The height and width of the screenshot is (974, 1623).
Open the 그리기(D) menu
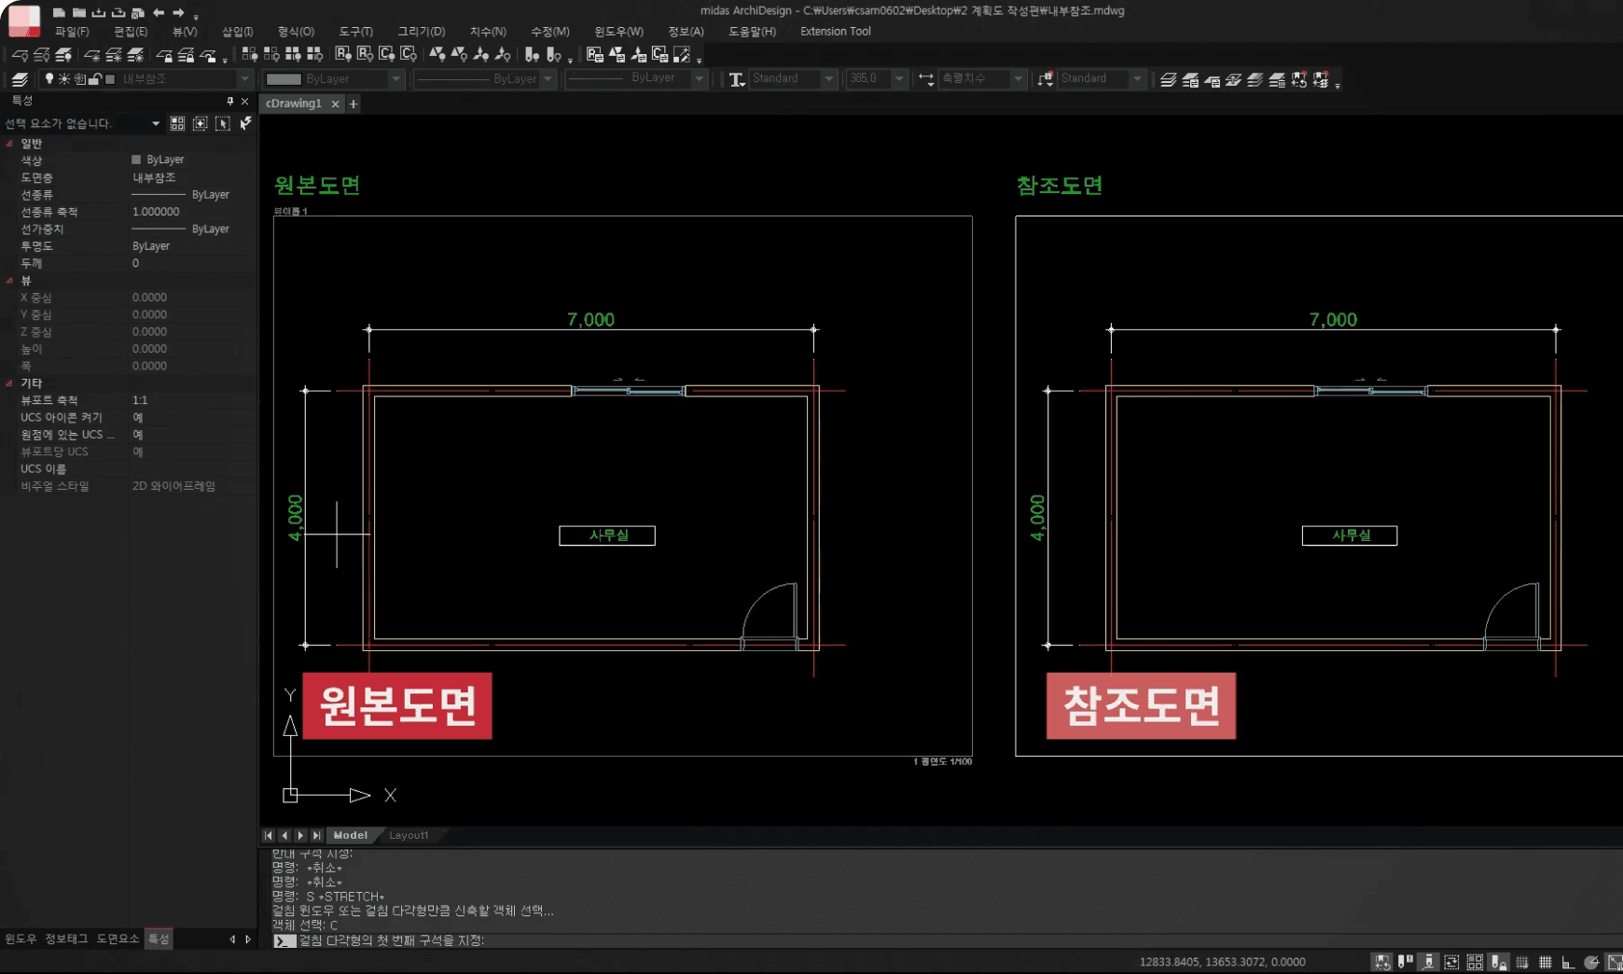coord(422,32)
